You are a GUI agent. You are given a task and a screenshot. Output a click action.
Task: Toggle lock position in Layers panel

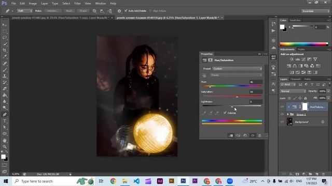tap(300, 98)
